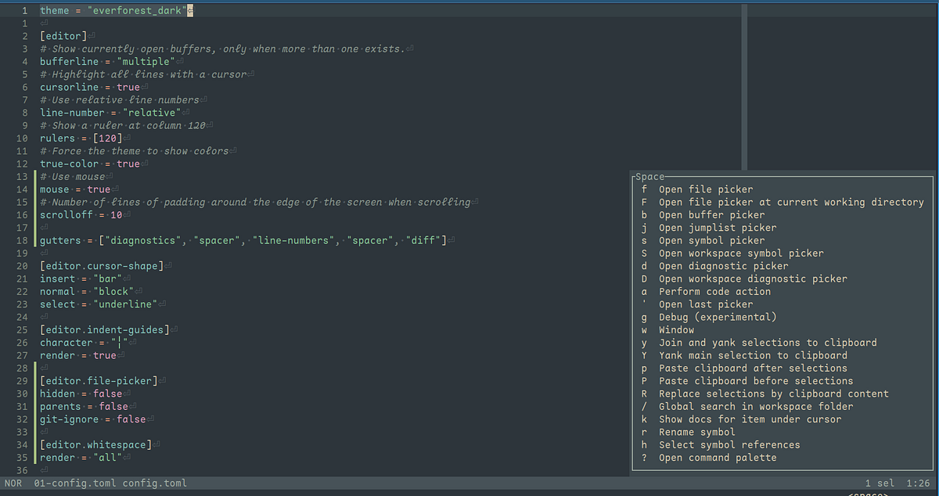Click the [editor.cursor-shape] header
Viewport: 939px width, 496px height.
[x=102, y=266]
